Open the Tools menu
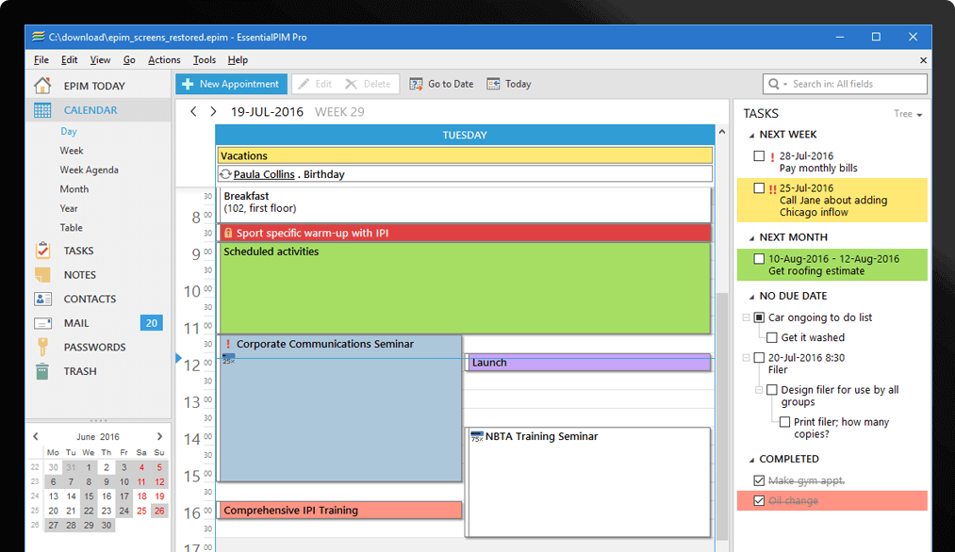The image size is (955, 552). [x=204, y=59]
